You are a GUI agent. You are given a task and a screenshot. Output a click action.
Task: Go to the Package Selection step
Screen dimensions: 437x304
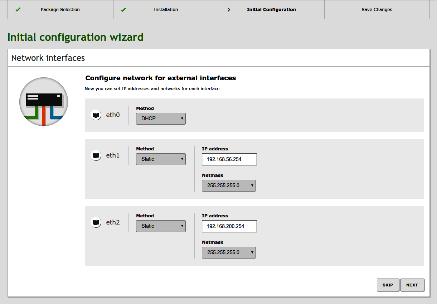click(x=60, y=10)
